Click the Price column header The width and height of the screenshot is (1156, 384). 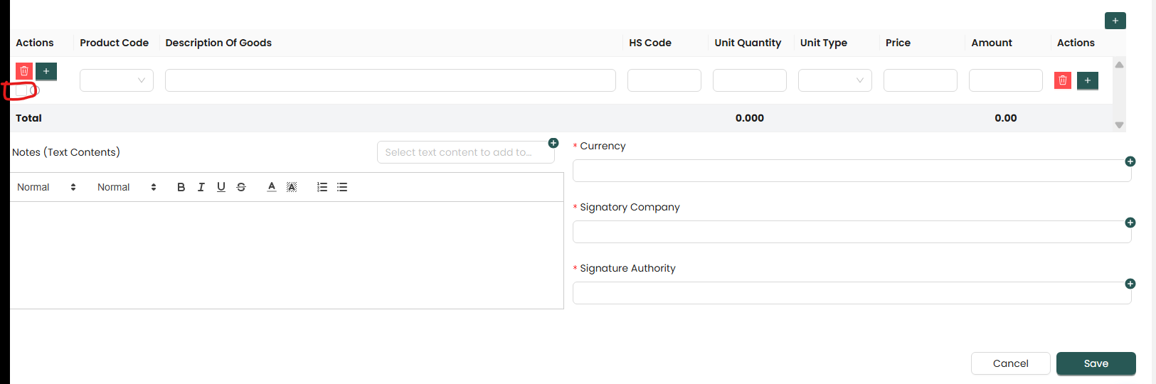point(898,43)
